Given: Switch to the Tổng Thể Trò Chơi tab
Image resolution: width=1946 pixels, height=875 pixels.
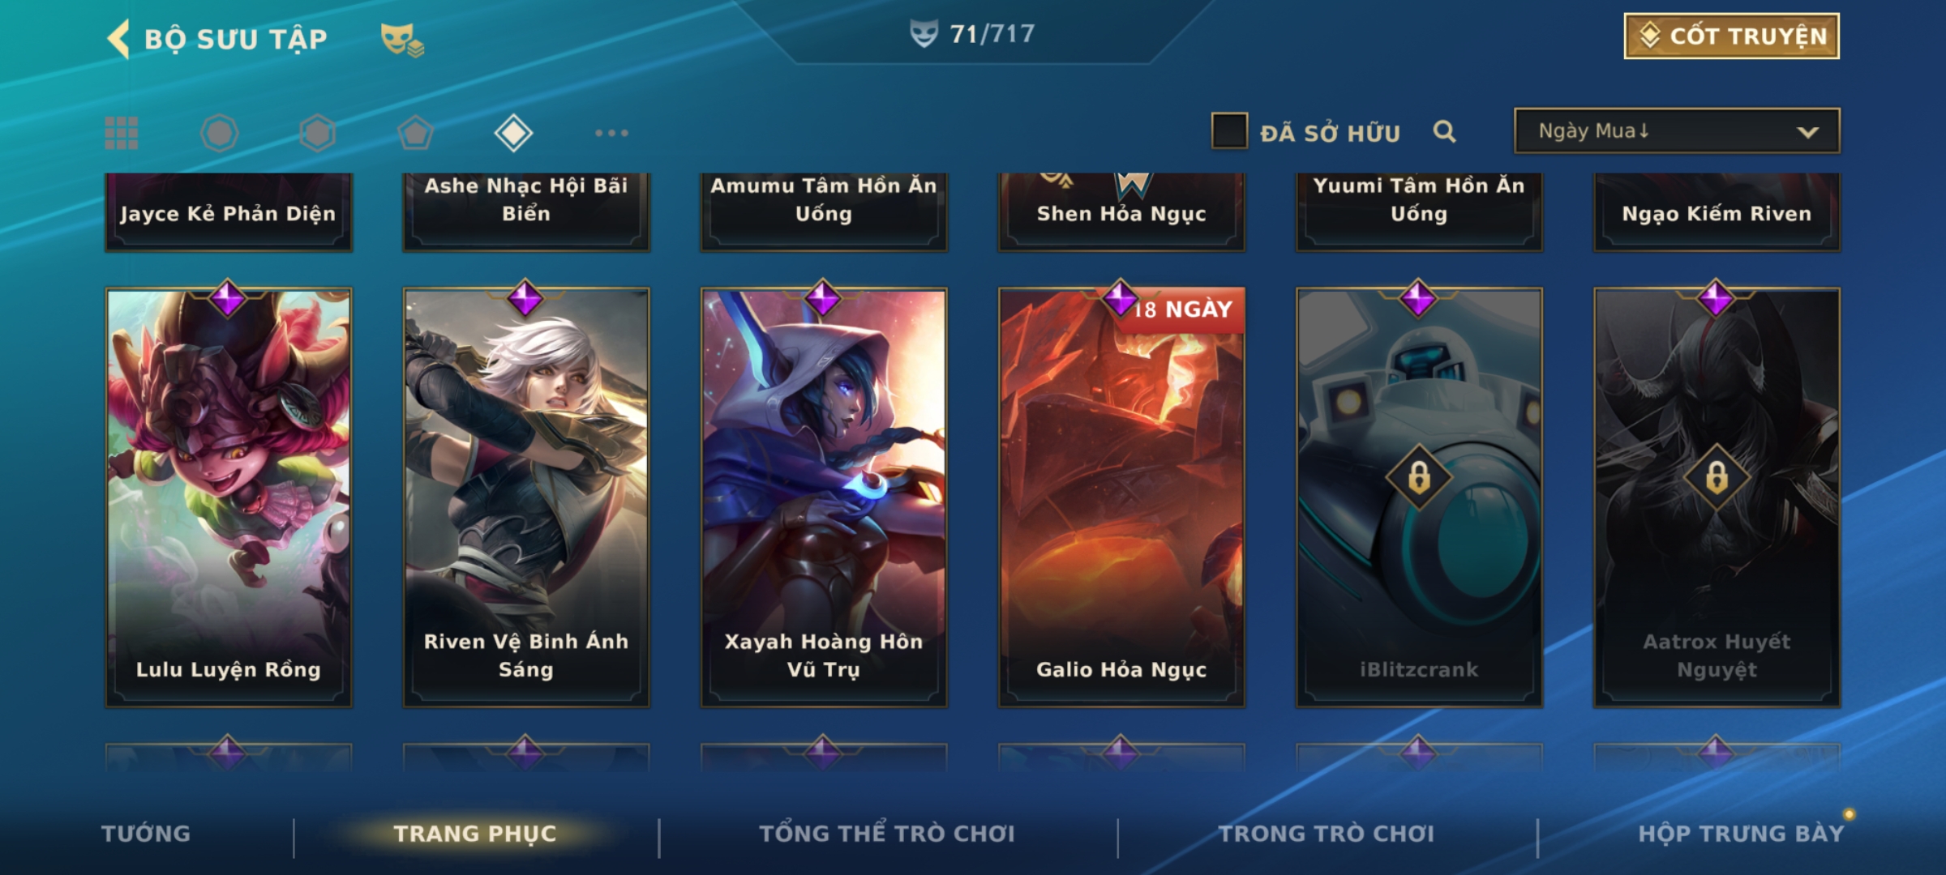Looking at the screenshot, I should pyautogui.click(x=887, y=834).
